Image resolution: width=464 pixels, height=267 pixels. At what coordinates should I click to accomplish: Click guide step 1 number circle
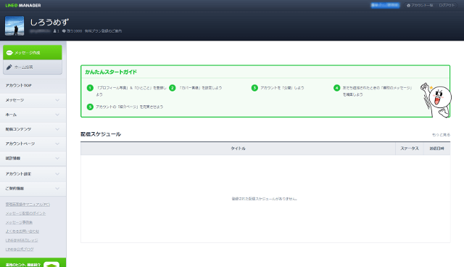pos(90,88)
